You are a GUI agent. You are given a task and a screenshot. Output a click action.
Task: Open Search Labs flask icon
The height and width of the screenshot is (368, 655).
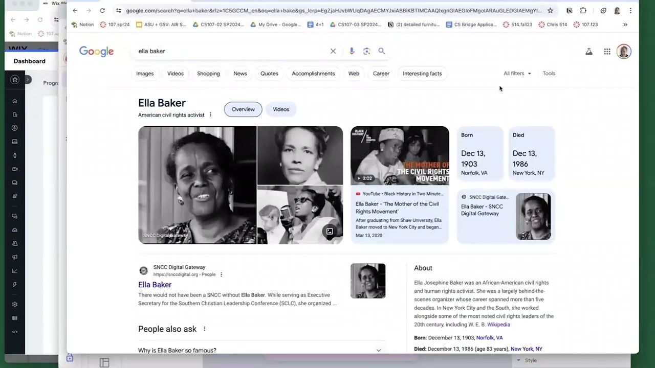click(x=589, y=51)
